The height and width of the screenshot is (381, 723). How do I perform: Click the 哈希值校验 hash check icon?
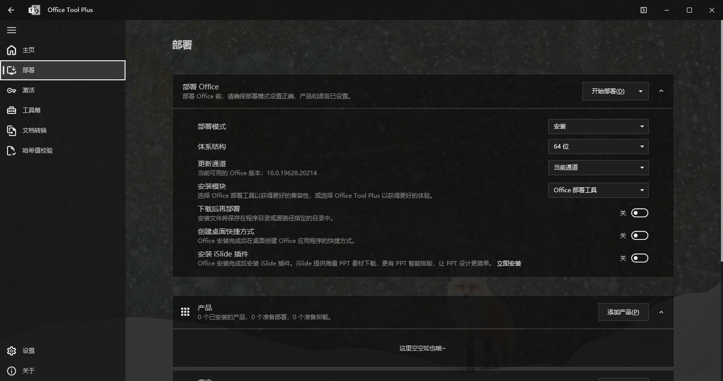point(12,151)
